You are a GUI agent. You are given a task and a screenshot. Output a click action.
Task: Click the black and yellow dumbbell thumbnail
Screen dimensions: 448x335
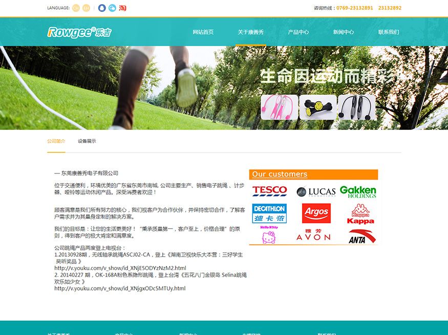[318, 107]
